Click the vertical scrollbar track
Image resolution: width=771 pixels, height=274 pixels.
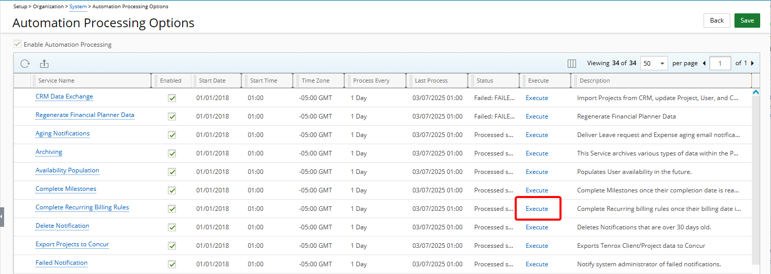click(x=756, y=180)
